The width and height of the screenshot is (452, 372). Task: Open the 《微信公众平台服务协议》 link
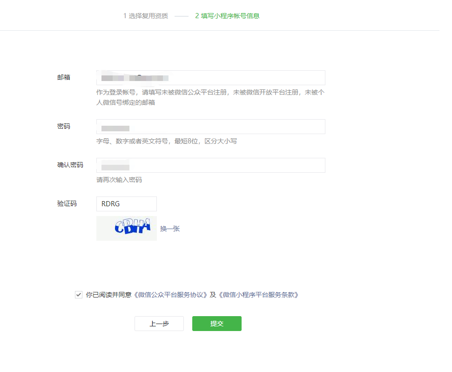(171, 295)
